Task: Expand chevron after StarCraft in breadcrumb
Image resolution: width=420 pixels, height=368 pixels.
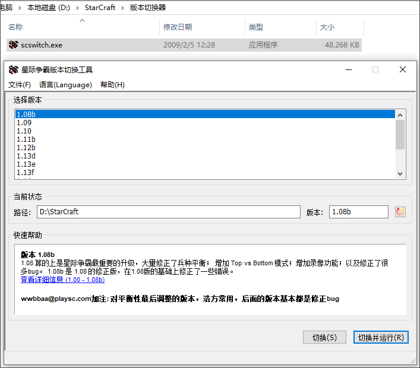Action: coord(122,8)
